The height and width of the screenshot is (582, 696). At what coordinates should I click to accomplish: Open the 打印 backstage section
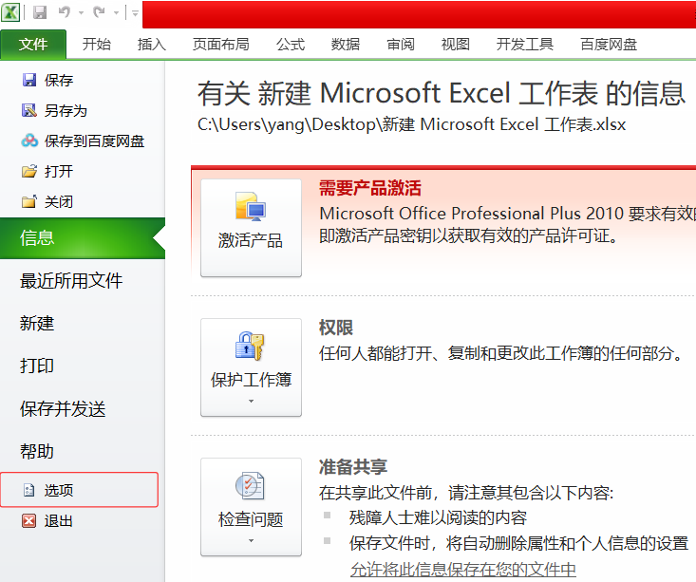click(37, 366)
